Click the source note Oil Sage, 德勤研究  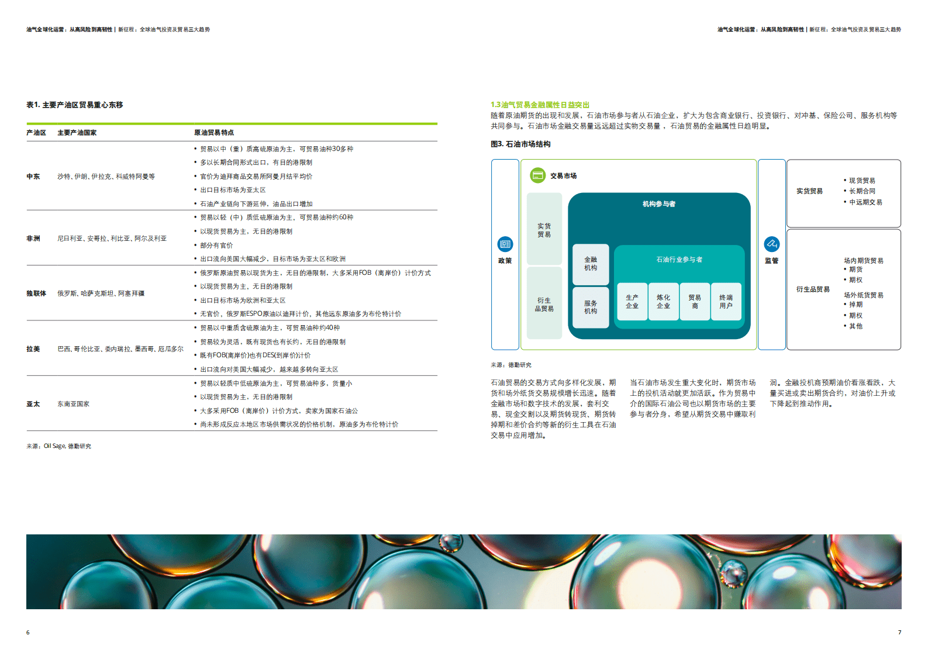coord(58,446)
